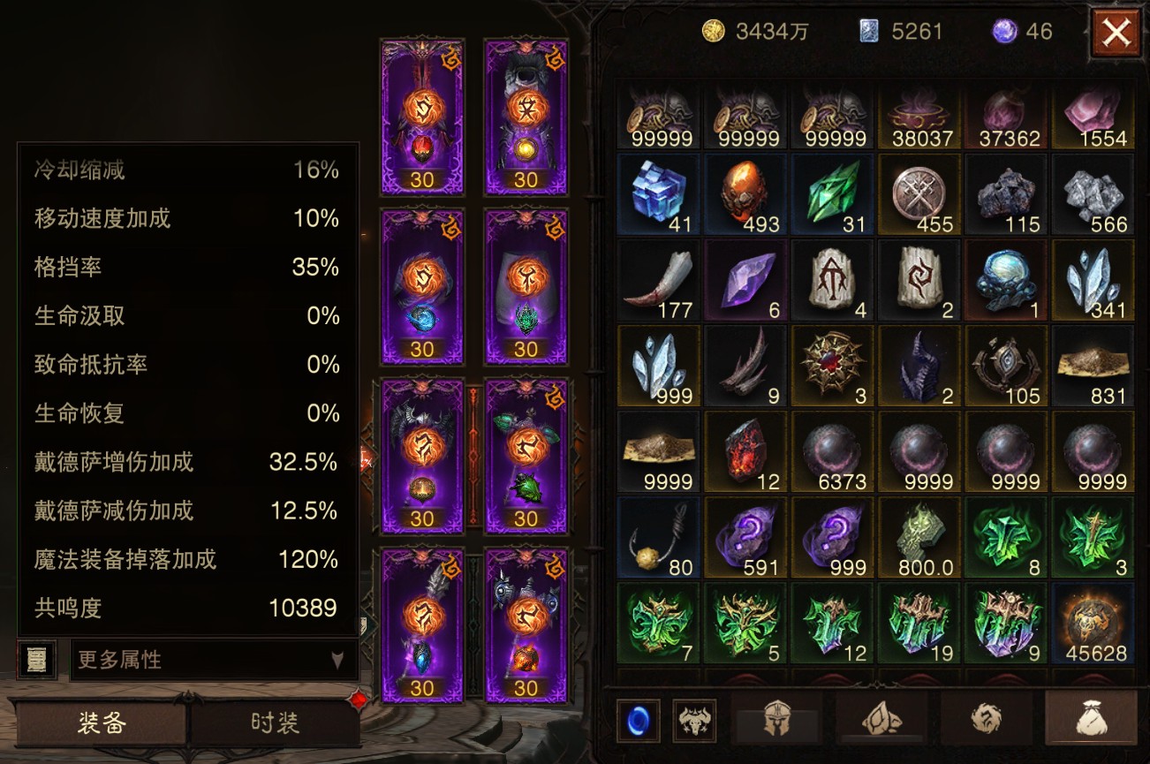The height and width of the screenshot is (764, 1150).
Task: Select the orange egg item with count 493
Action: click(745, 195)
